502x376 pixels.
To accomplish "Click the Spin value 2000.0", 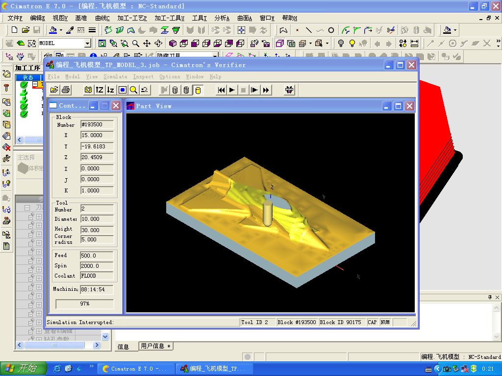I will (x=97, y=266).
